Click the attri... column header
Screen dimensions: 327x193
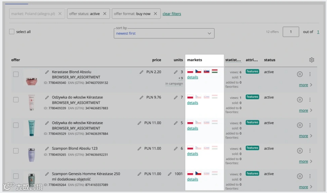252,60
